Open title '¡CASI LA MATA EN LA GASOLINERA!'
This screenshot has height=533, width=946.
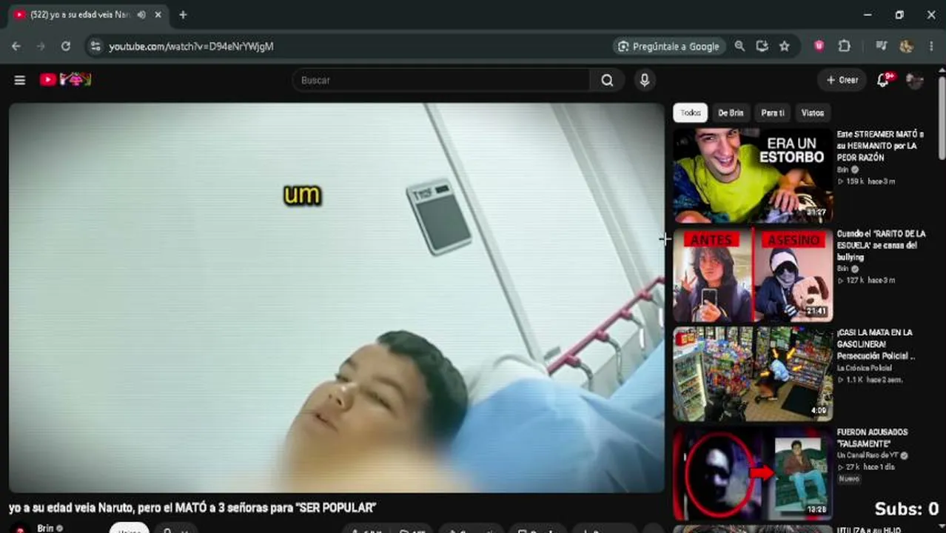point(876,344)
